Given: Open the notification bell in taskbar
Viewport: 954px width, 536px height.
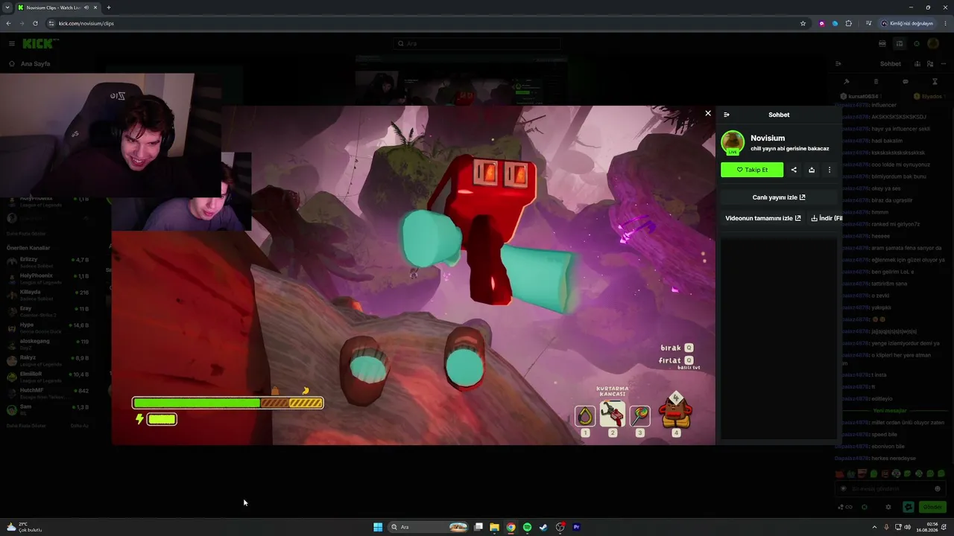Looking at the screenshot, I should point(944,527).
